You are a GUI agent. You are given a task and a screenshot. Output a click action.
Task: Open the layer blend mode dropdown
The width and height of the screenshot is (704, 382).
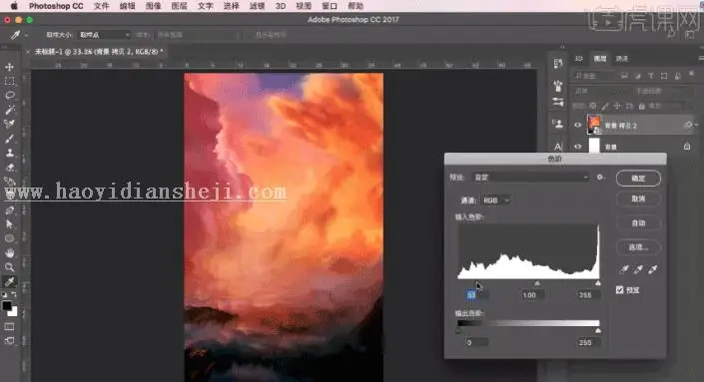(601, 91)
